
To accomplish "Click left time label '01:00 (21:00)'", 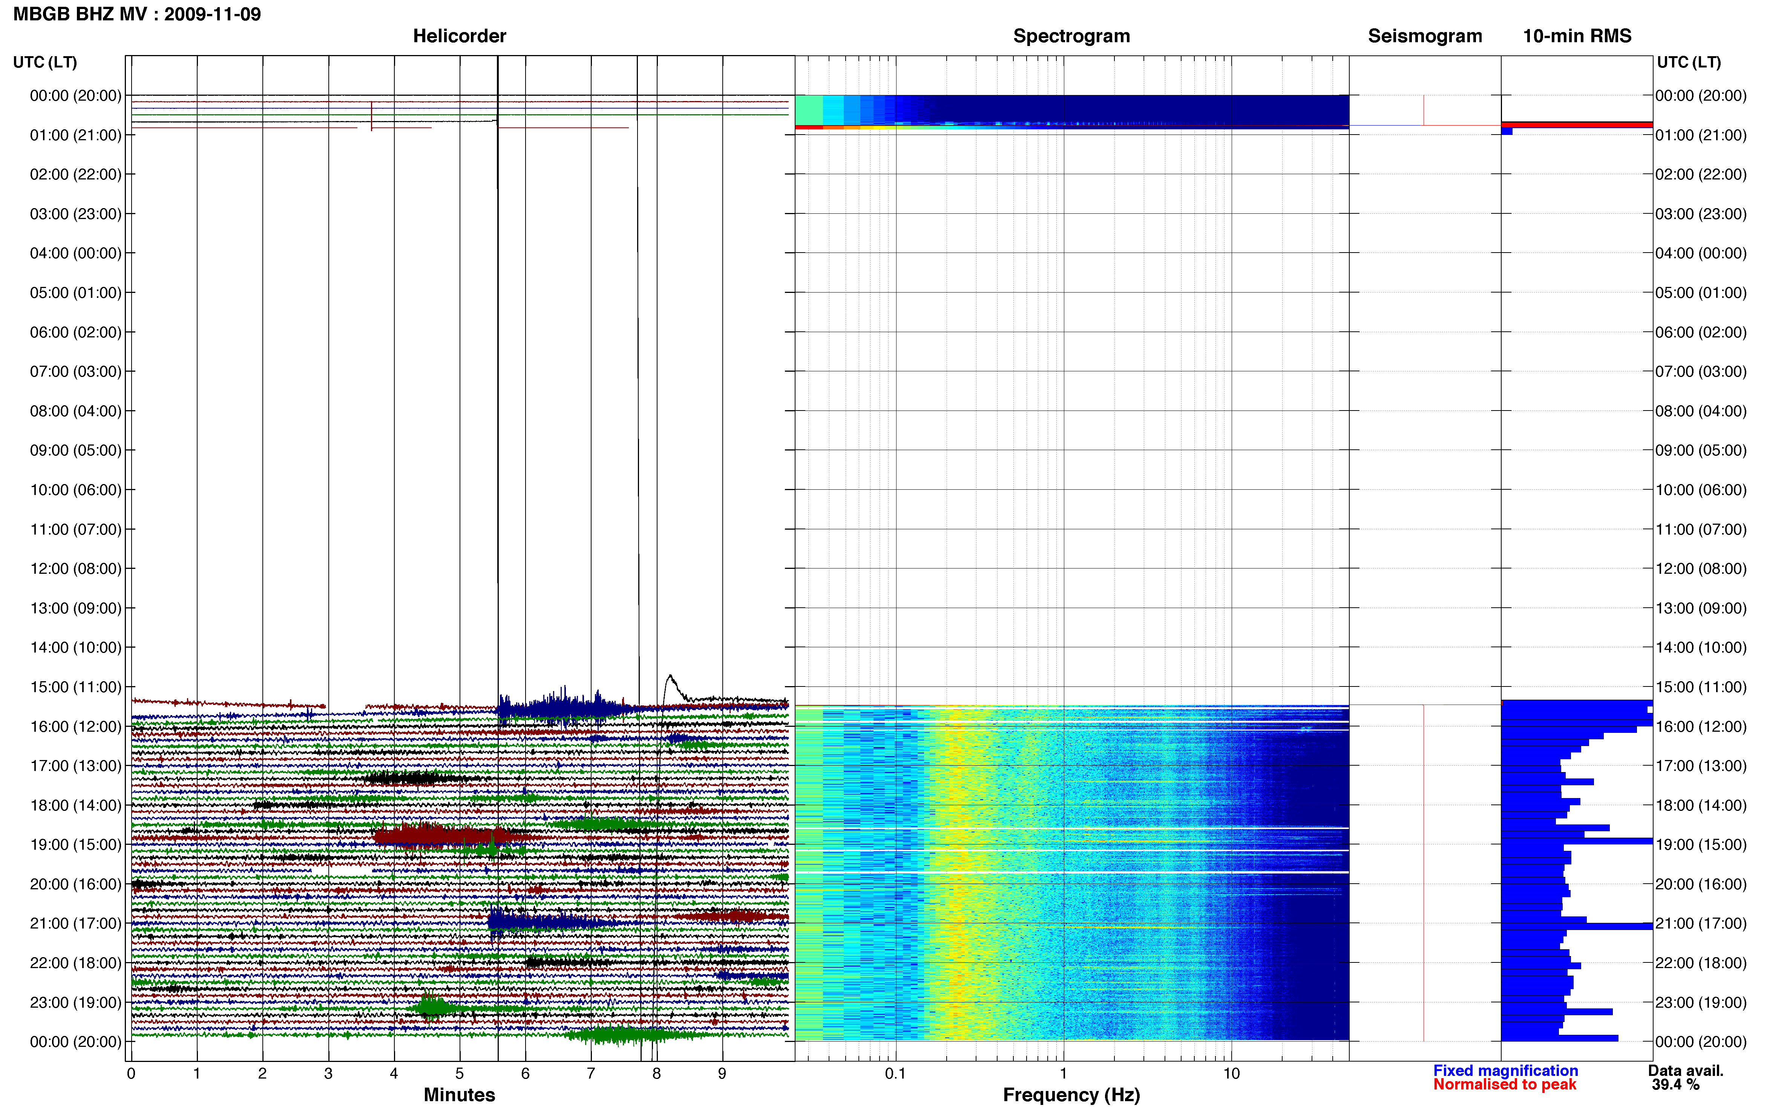I will 75,135.
